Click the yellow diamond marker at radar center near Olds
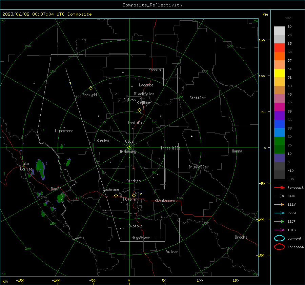Screen dimensions: 305x285 [129, 148]
